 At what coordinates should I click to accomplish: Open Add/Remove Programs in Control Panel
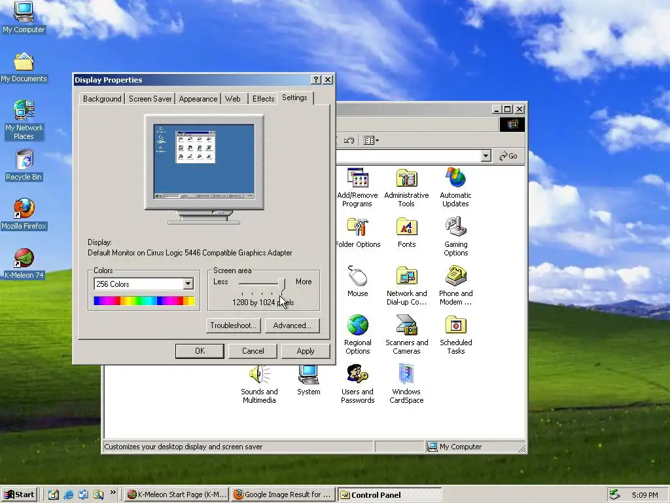[358, 187]
